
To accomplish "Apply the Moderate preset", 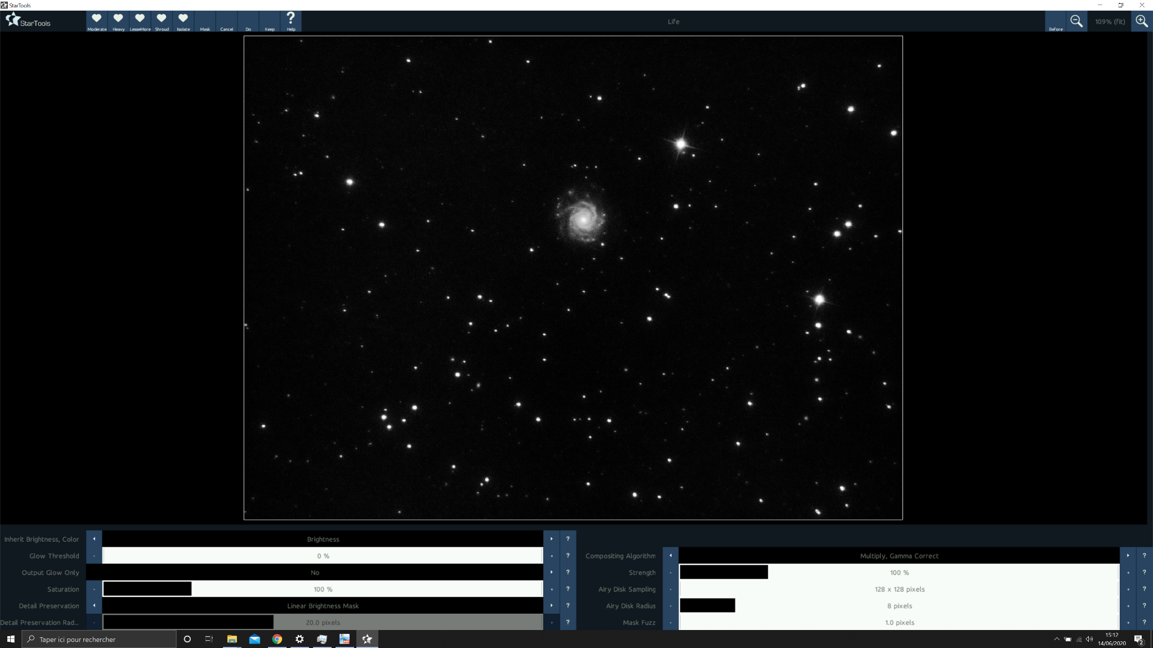I will (x=97, y=21).
